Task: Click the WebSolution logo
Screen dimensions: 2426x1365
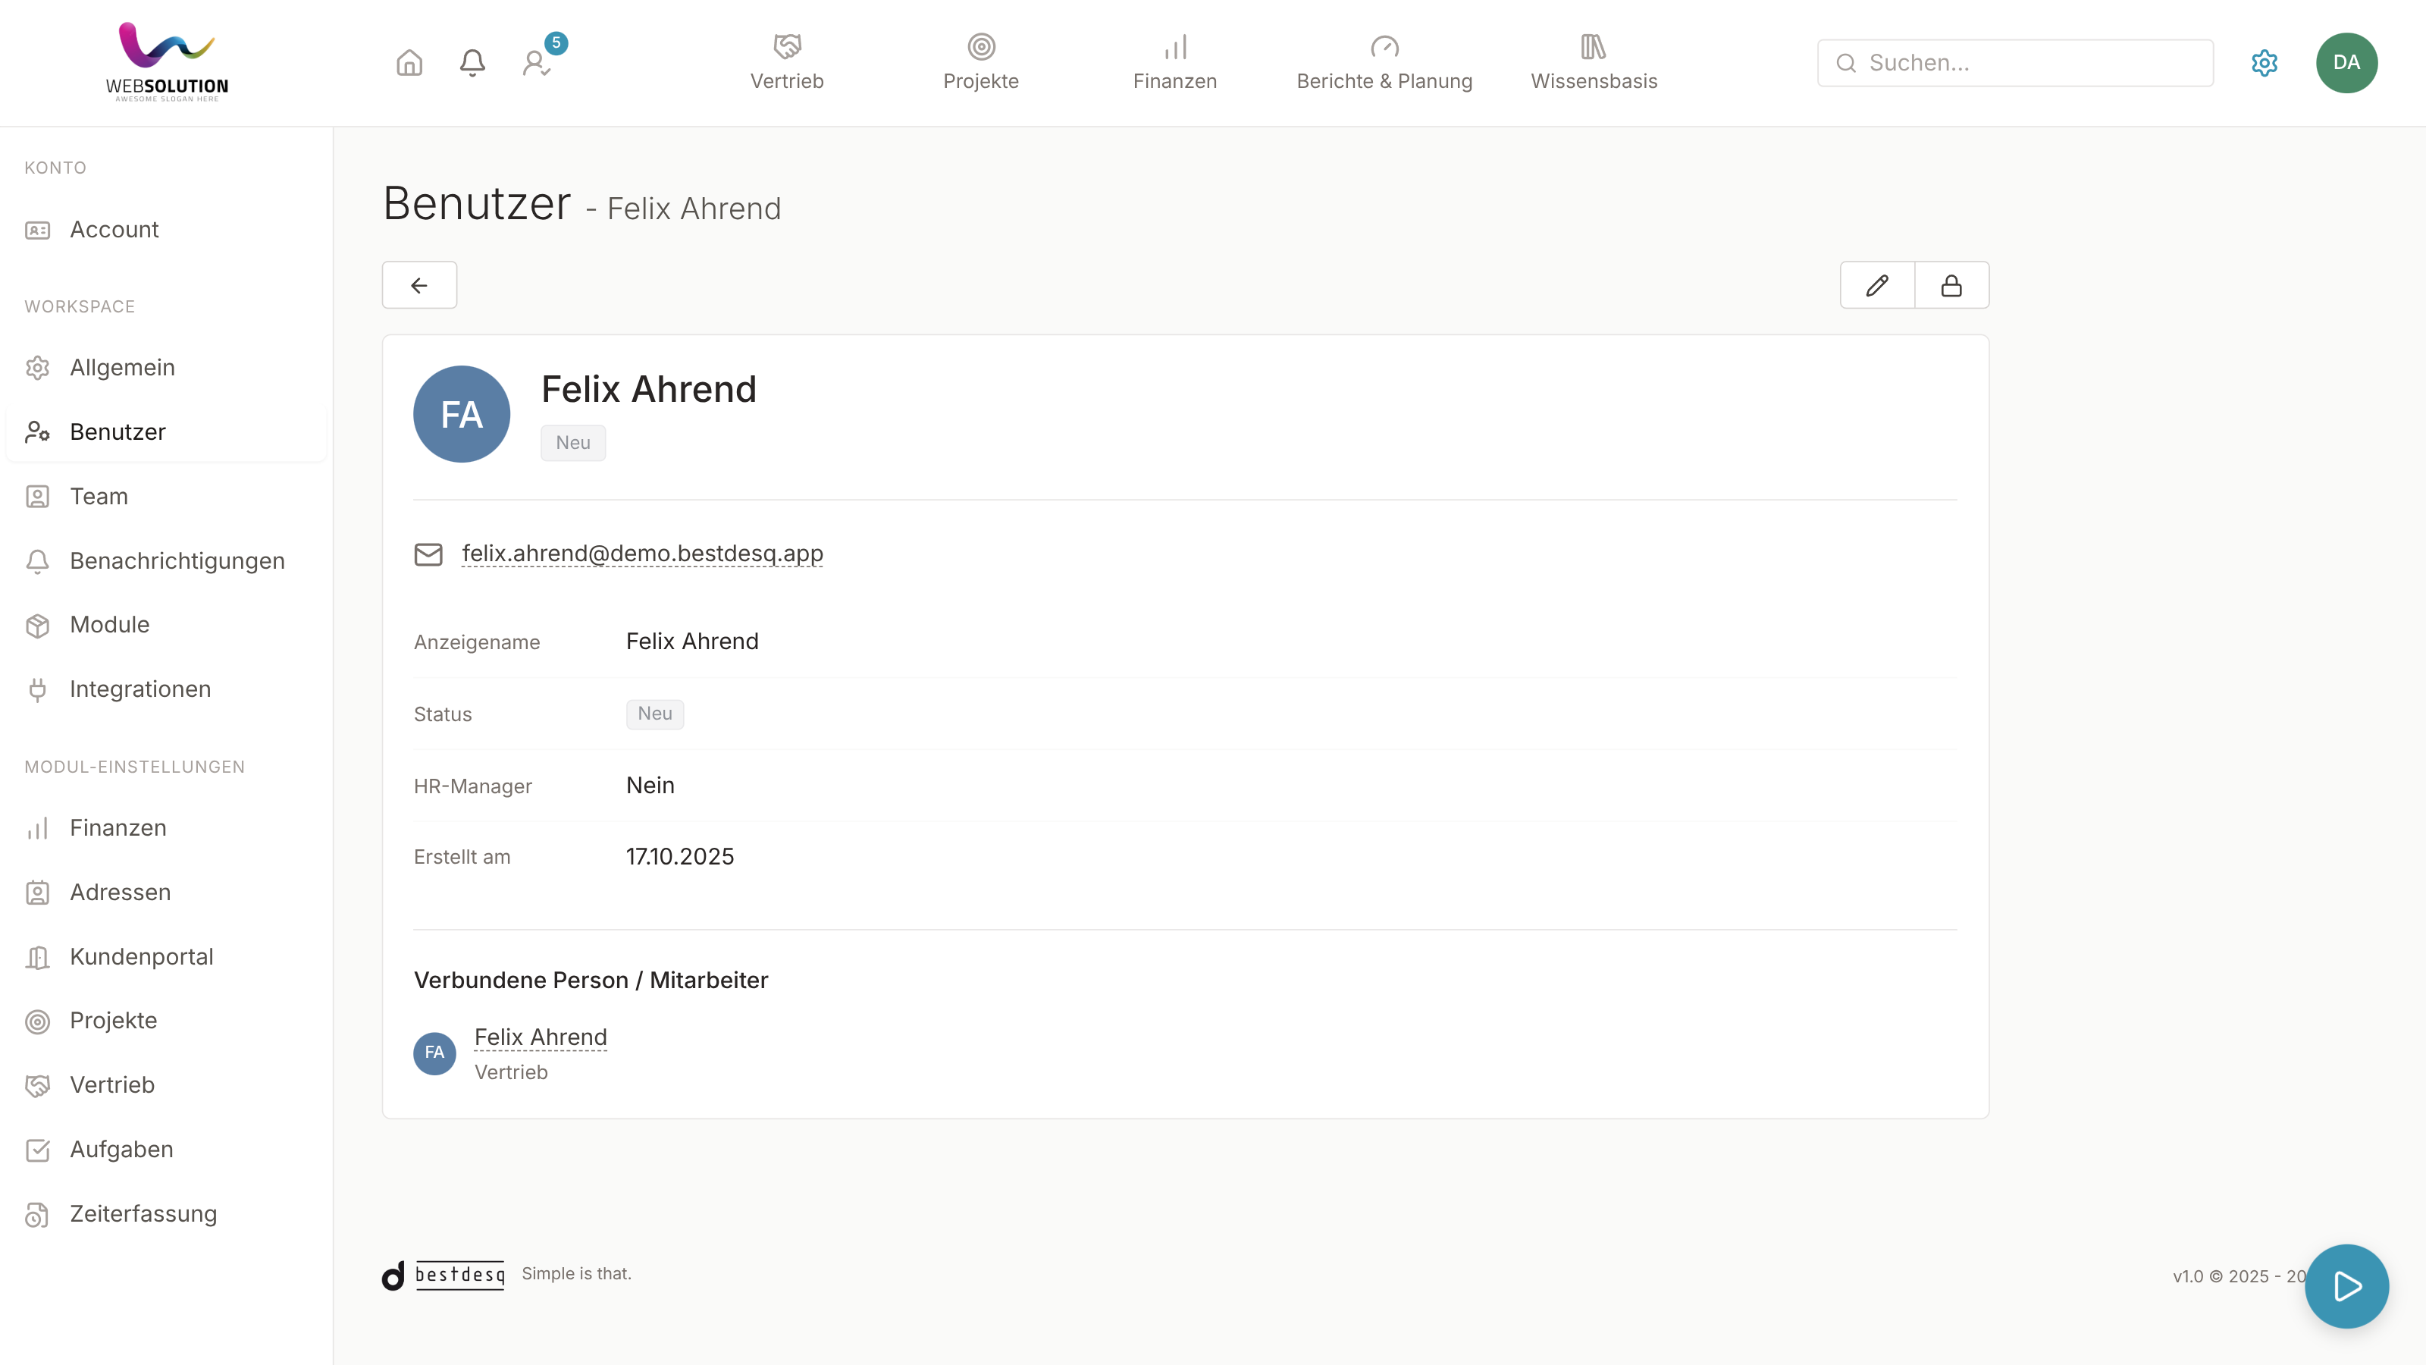Action: click(167, 62)
